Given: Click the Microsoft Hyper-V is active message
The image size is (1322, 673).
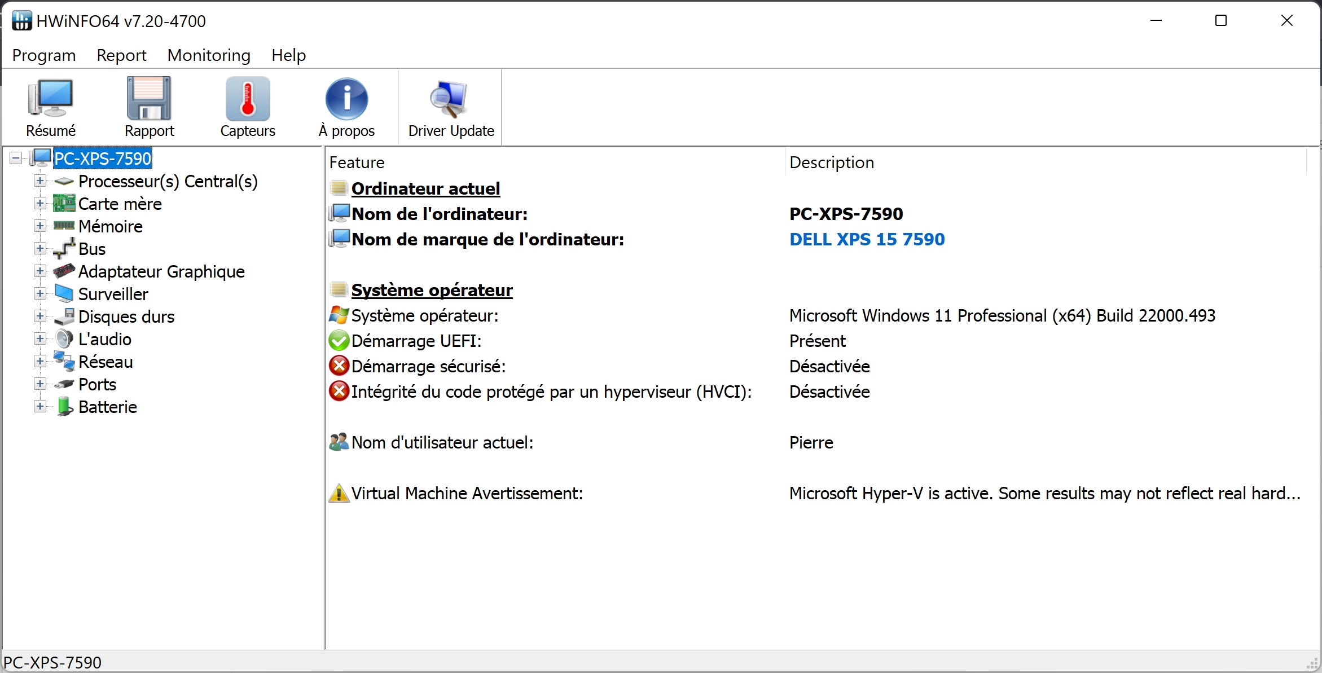Looking at the screenshot, I should (x=1045, y=493).
